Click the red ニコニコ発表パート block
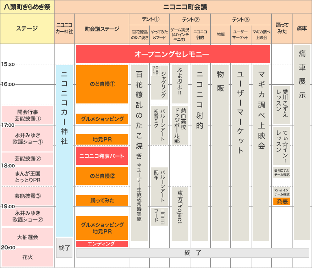 [x=102, y=156]
